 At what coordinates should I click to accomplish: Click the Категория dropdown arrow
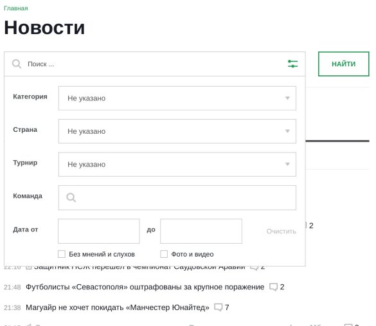click(287, 98)
